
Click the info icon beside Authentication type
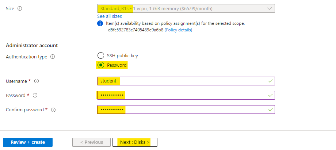(x=53, y=57)
